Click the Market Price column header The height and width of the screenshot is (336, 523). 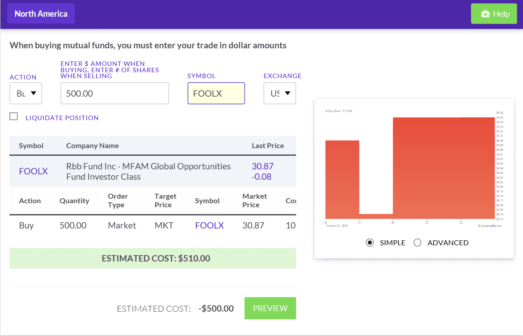pos(254,201)
